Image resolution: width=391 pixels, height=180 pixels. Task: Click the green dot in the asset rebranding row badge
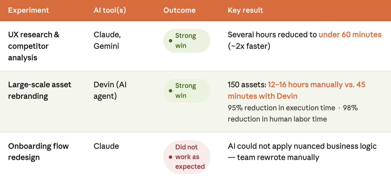170,91
